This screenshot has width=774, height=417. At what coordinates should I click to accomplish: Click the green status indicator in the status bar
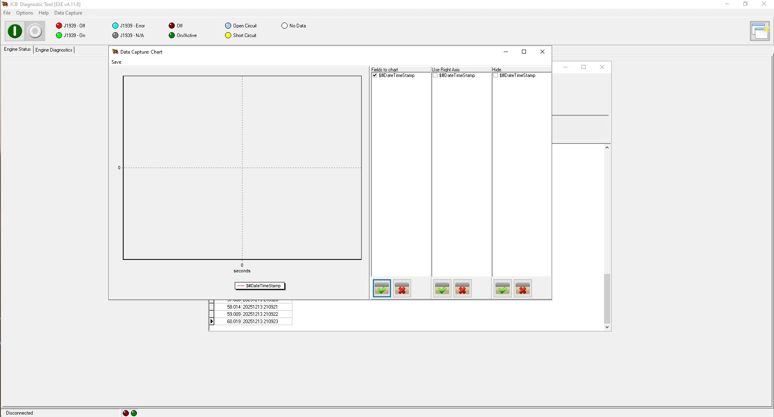(134, 413)
